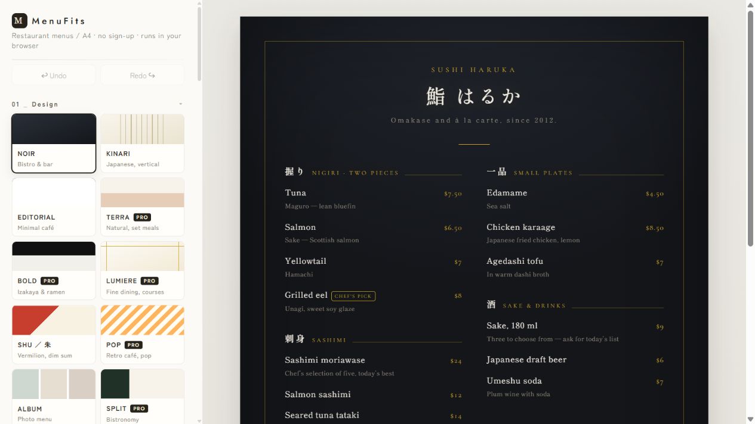Click the Japanese draft beer item
Viewport: 755px width, 424px height.
pos(526,360)
